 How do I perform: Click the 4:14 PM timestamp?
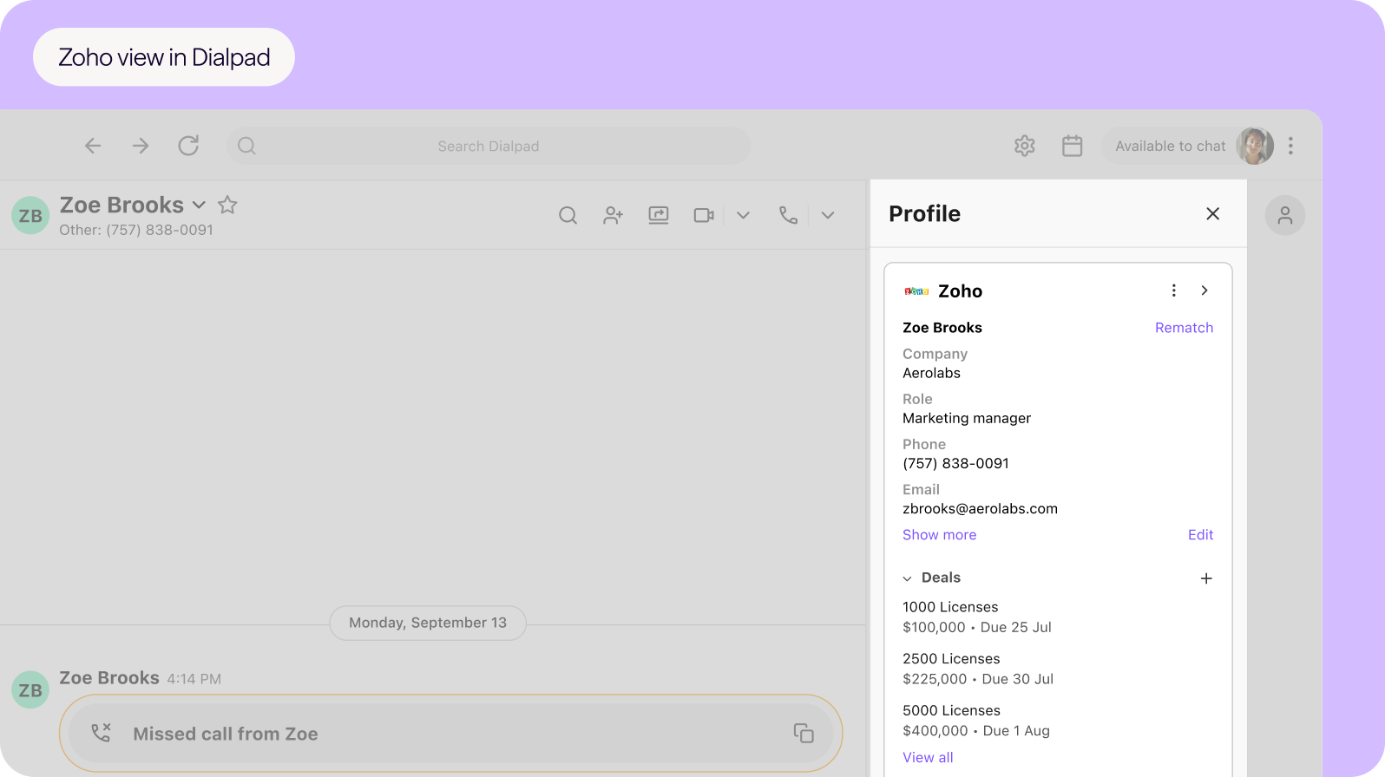click(x=194, y=679)
